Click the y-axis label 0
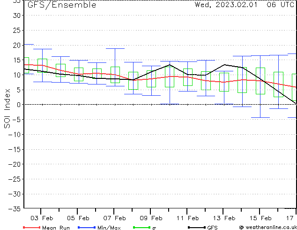The width and height of the screenshot is (297, 230). click(19, 105)
